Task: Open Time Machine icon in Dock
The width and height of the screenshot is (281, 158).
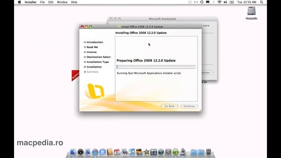Action: click(x=161, y=152)
